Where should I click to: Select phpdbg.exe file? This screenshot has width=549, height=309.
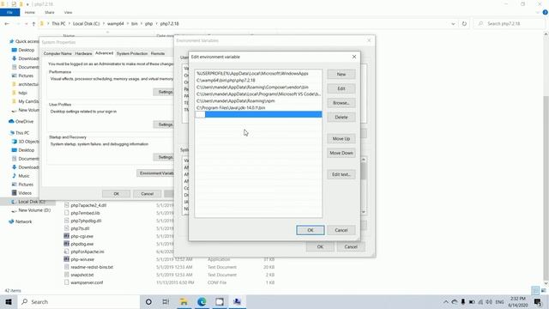pos(82,244)
